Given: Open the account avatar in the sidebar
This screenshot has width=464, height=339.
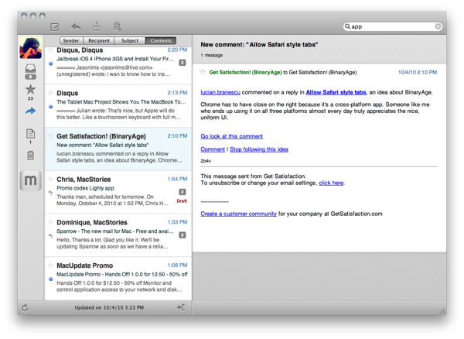Looking at the screenshot, I should tap(31, 48).
